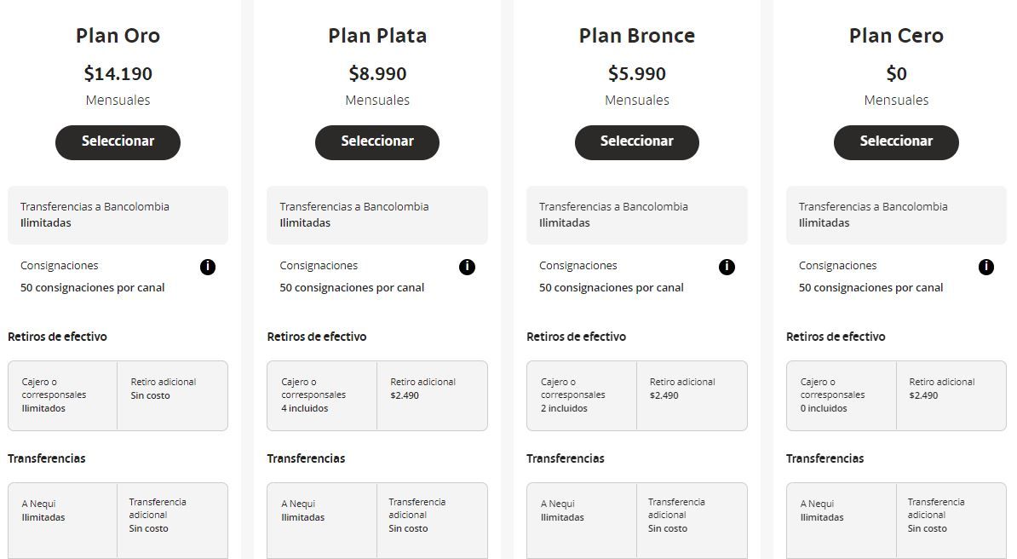
Task: Click the Transferencias a Bancolombia box in Plan Cero
Action: tap(896, 215)
